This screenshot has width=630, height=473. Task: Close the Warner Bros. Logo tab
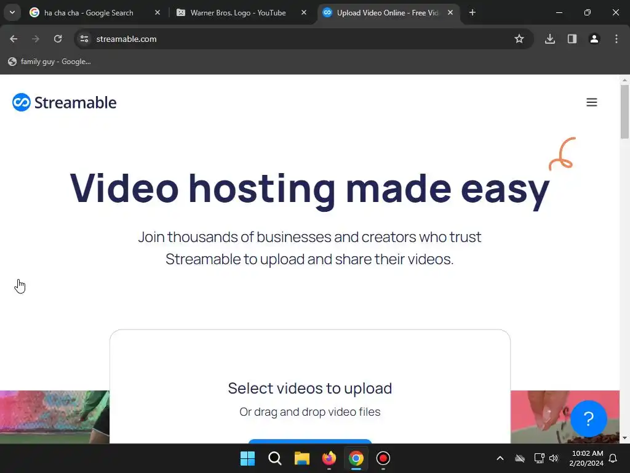(304, 13)
